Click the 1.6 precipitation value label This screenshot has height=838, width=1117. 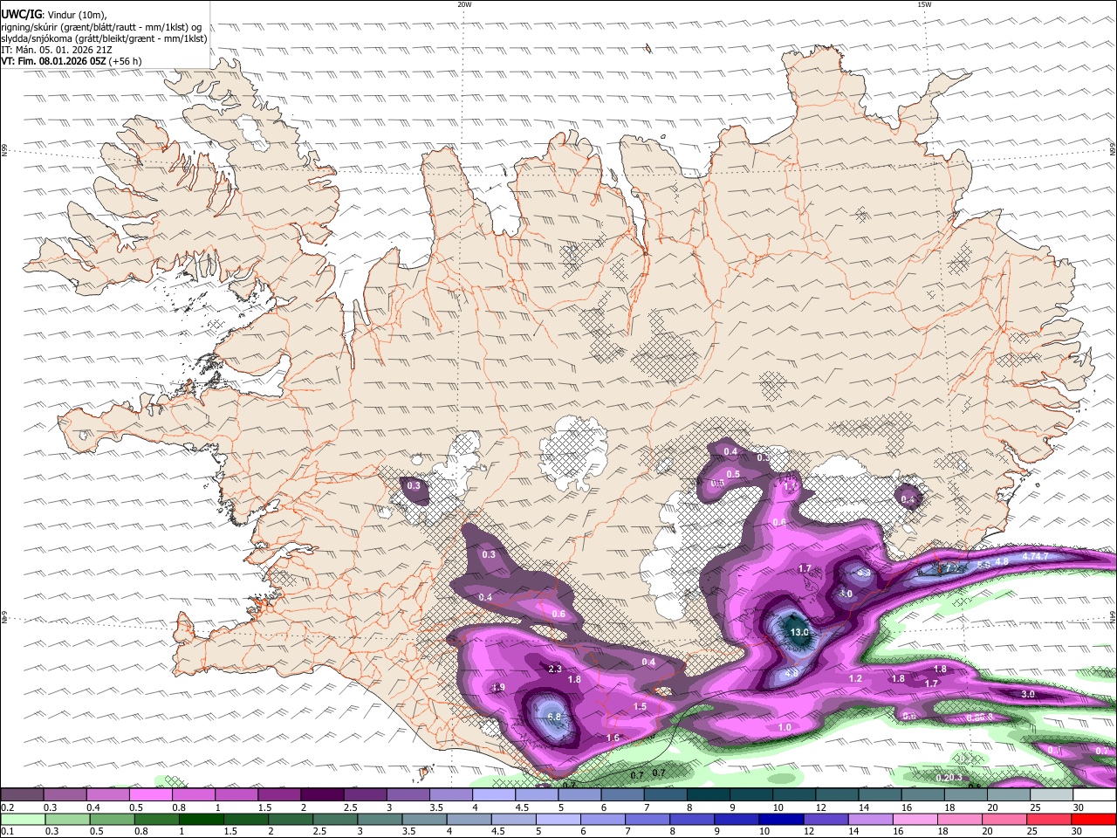tap(613, 738)
